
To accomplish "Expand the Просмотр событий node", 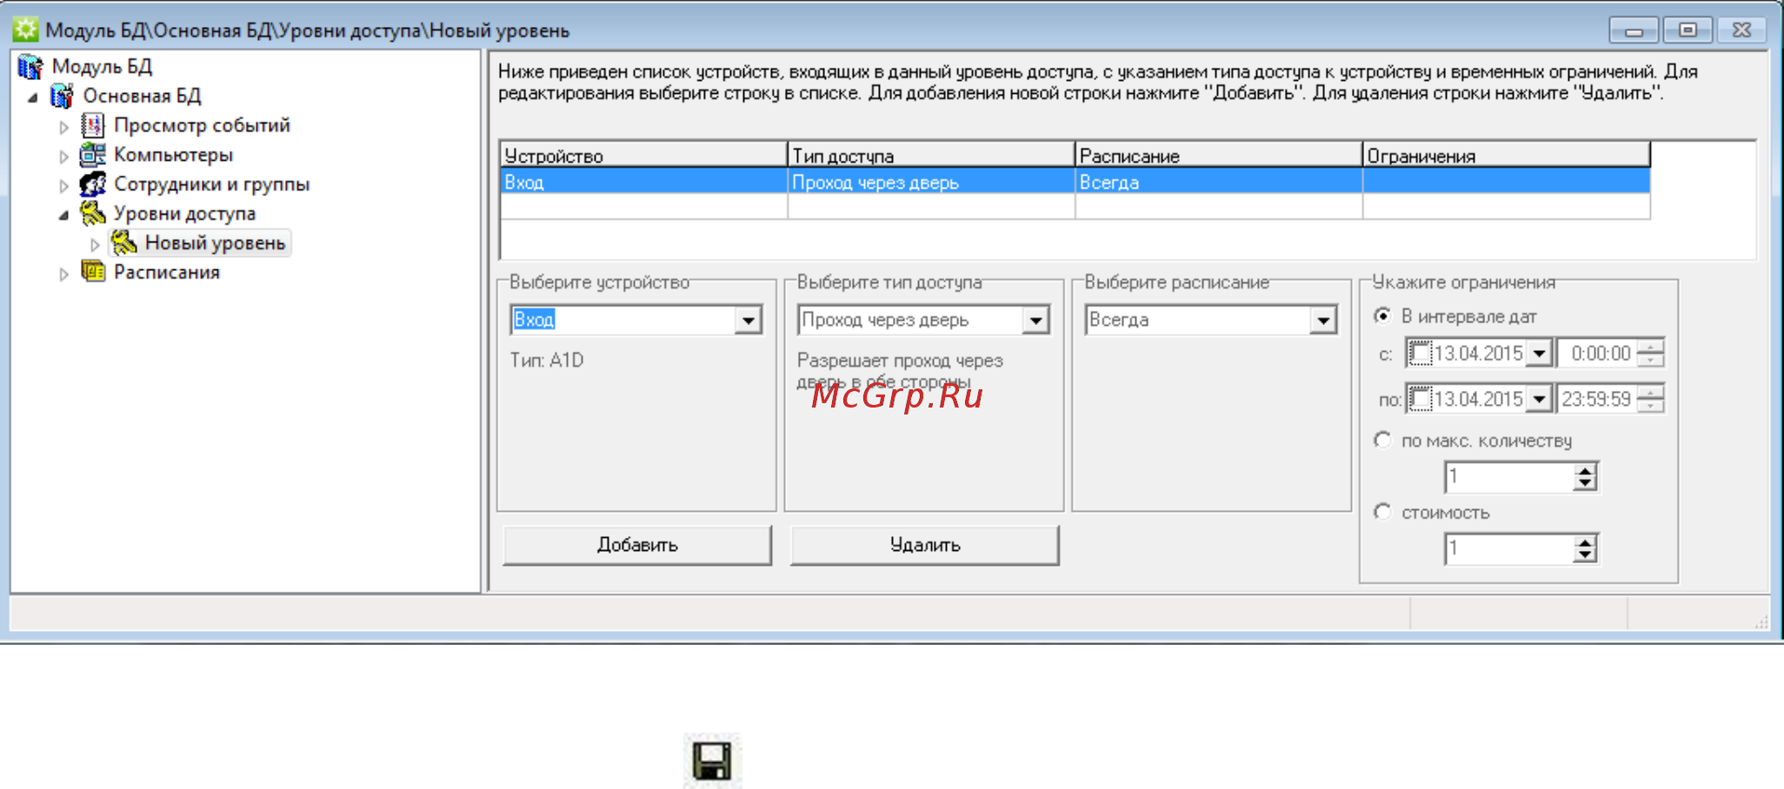I will [63, 127].
